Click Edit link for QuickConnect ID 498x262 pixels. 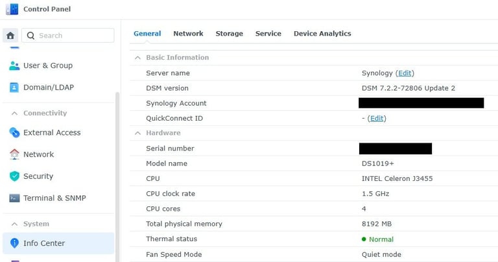click(377, 119)
